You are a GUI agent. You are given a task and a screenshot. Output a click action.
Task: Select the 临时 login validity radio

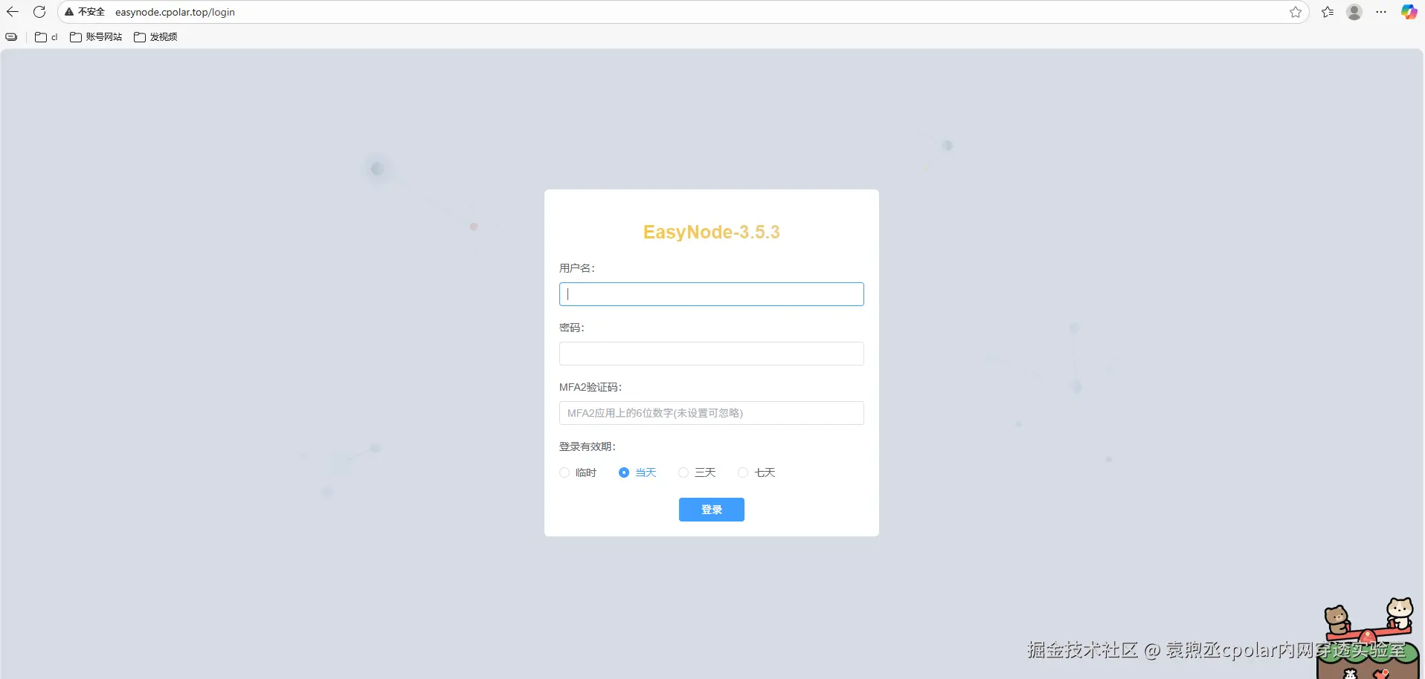tap(564, 472)
